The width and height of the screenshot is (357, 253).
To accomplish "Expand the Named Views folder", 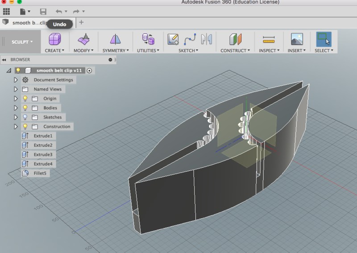I will click(16, 89).
